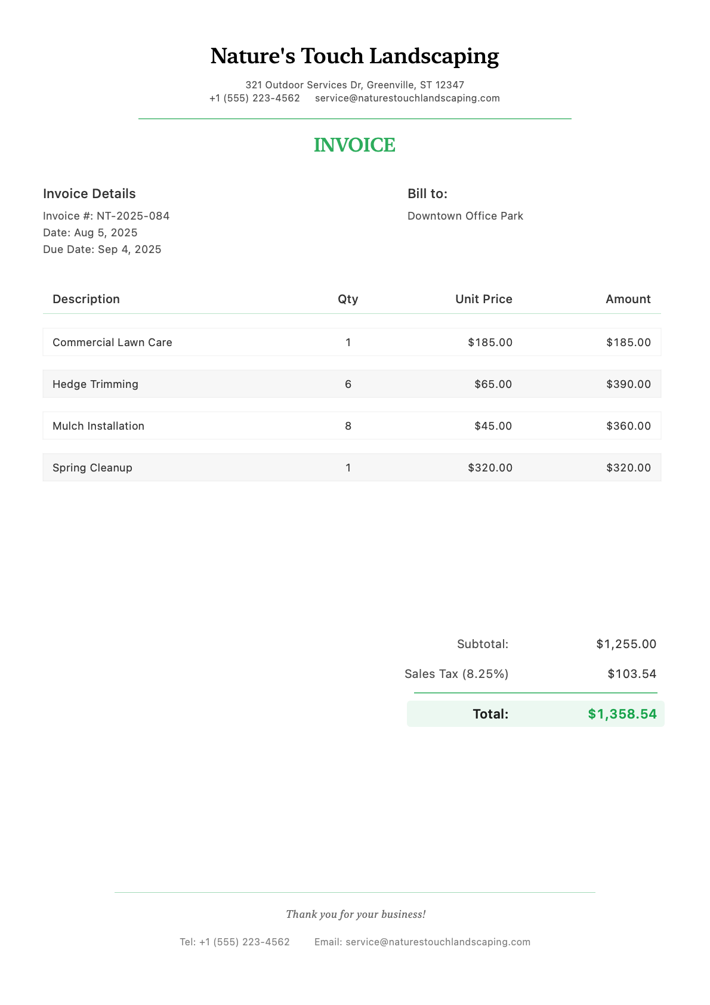710x1005 pixels.
Task: Select the subtotal value $1,255.00
Action: tap(626, 644)
